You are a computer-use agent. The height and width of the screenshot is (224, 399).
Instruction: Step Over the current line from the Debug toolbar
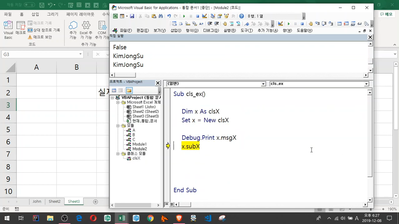click(x=324, y=24)
